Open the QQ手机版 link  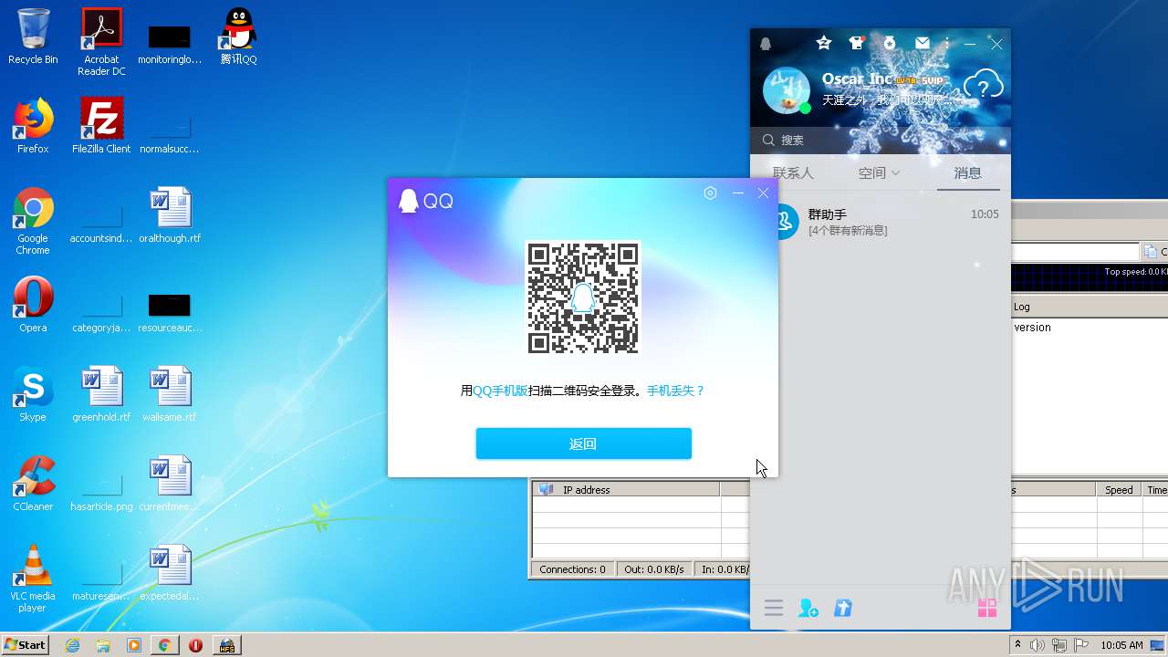pyautogui.click(x=500, y=391)
